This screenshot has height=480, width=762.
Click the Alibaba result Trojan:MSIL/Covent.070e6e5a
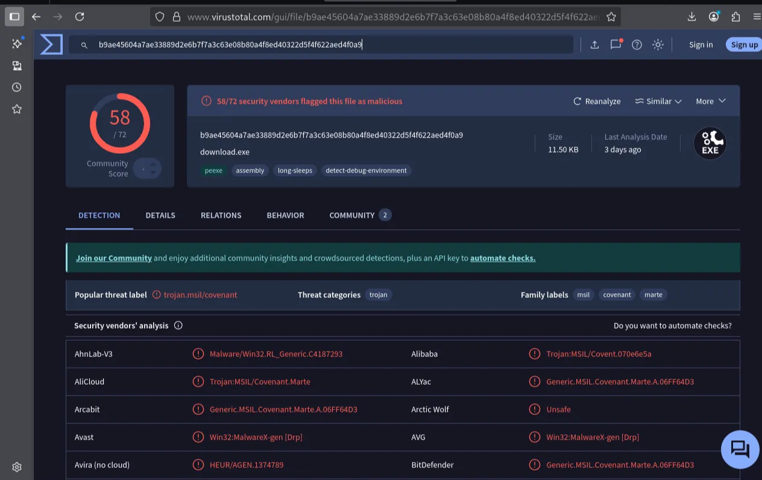[x=599, y=354]
